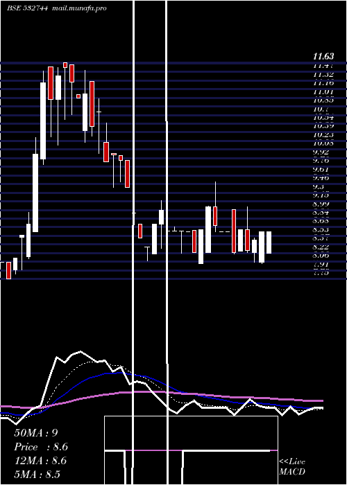Click the '5MA : 8.5' indicator reading
Viewport: 347px width, 485px height.
coord(37,475)
